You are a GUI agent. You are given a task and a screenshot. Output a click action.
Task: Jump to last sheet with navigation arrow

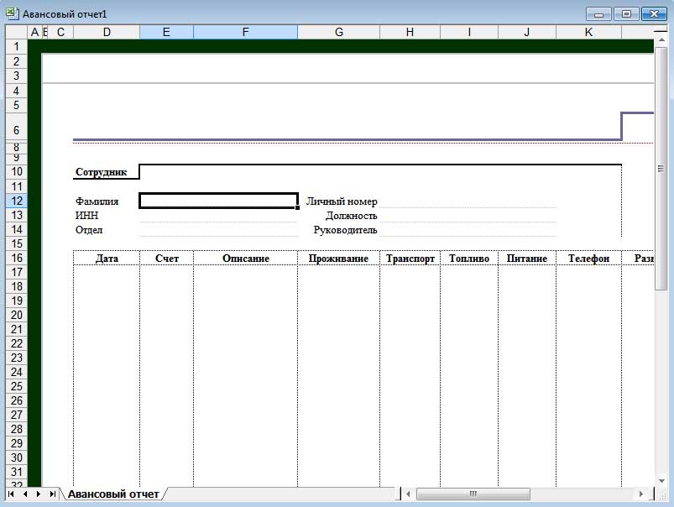(x=52, y=494)
